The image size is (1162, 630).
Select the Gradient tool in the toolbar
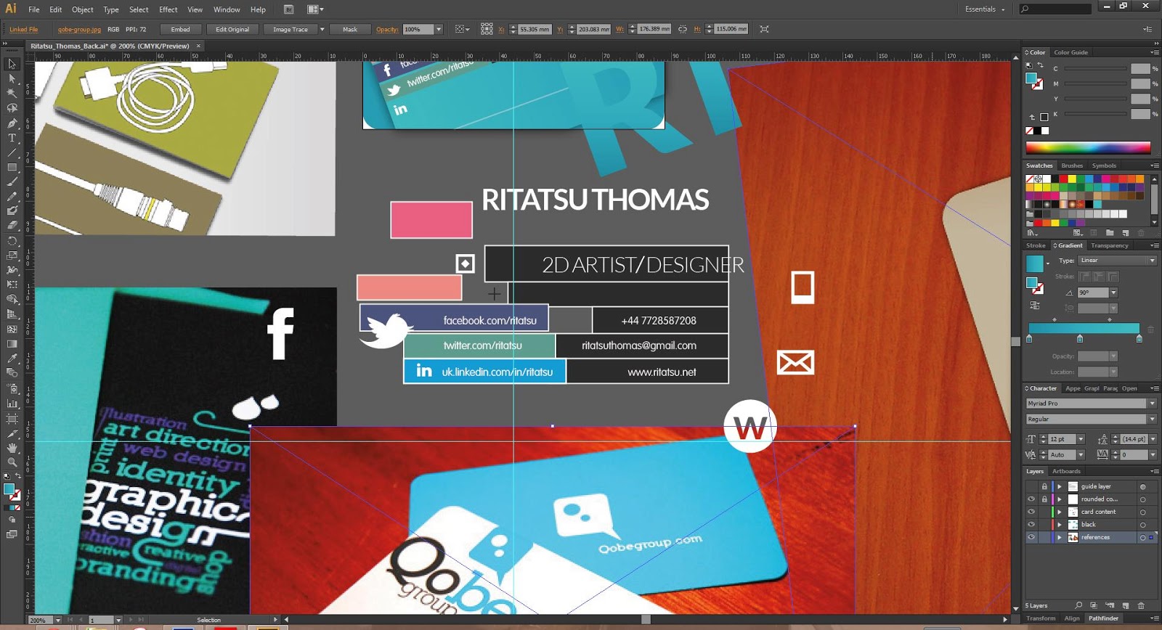coord(12,344)
